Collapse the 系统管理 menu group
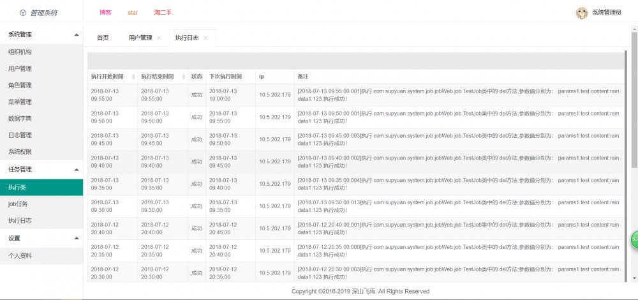The image size is (638, 300). (77, 35)
